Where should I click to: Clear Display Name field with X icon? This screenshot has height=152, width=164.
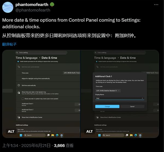[142, 98]
